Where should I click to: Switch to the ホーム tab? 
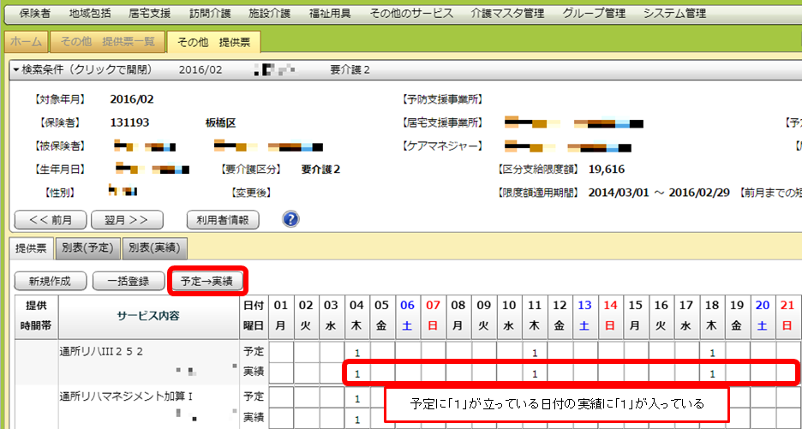(26, 42)
